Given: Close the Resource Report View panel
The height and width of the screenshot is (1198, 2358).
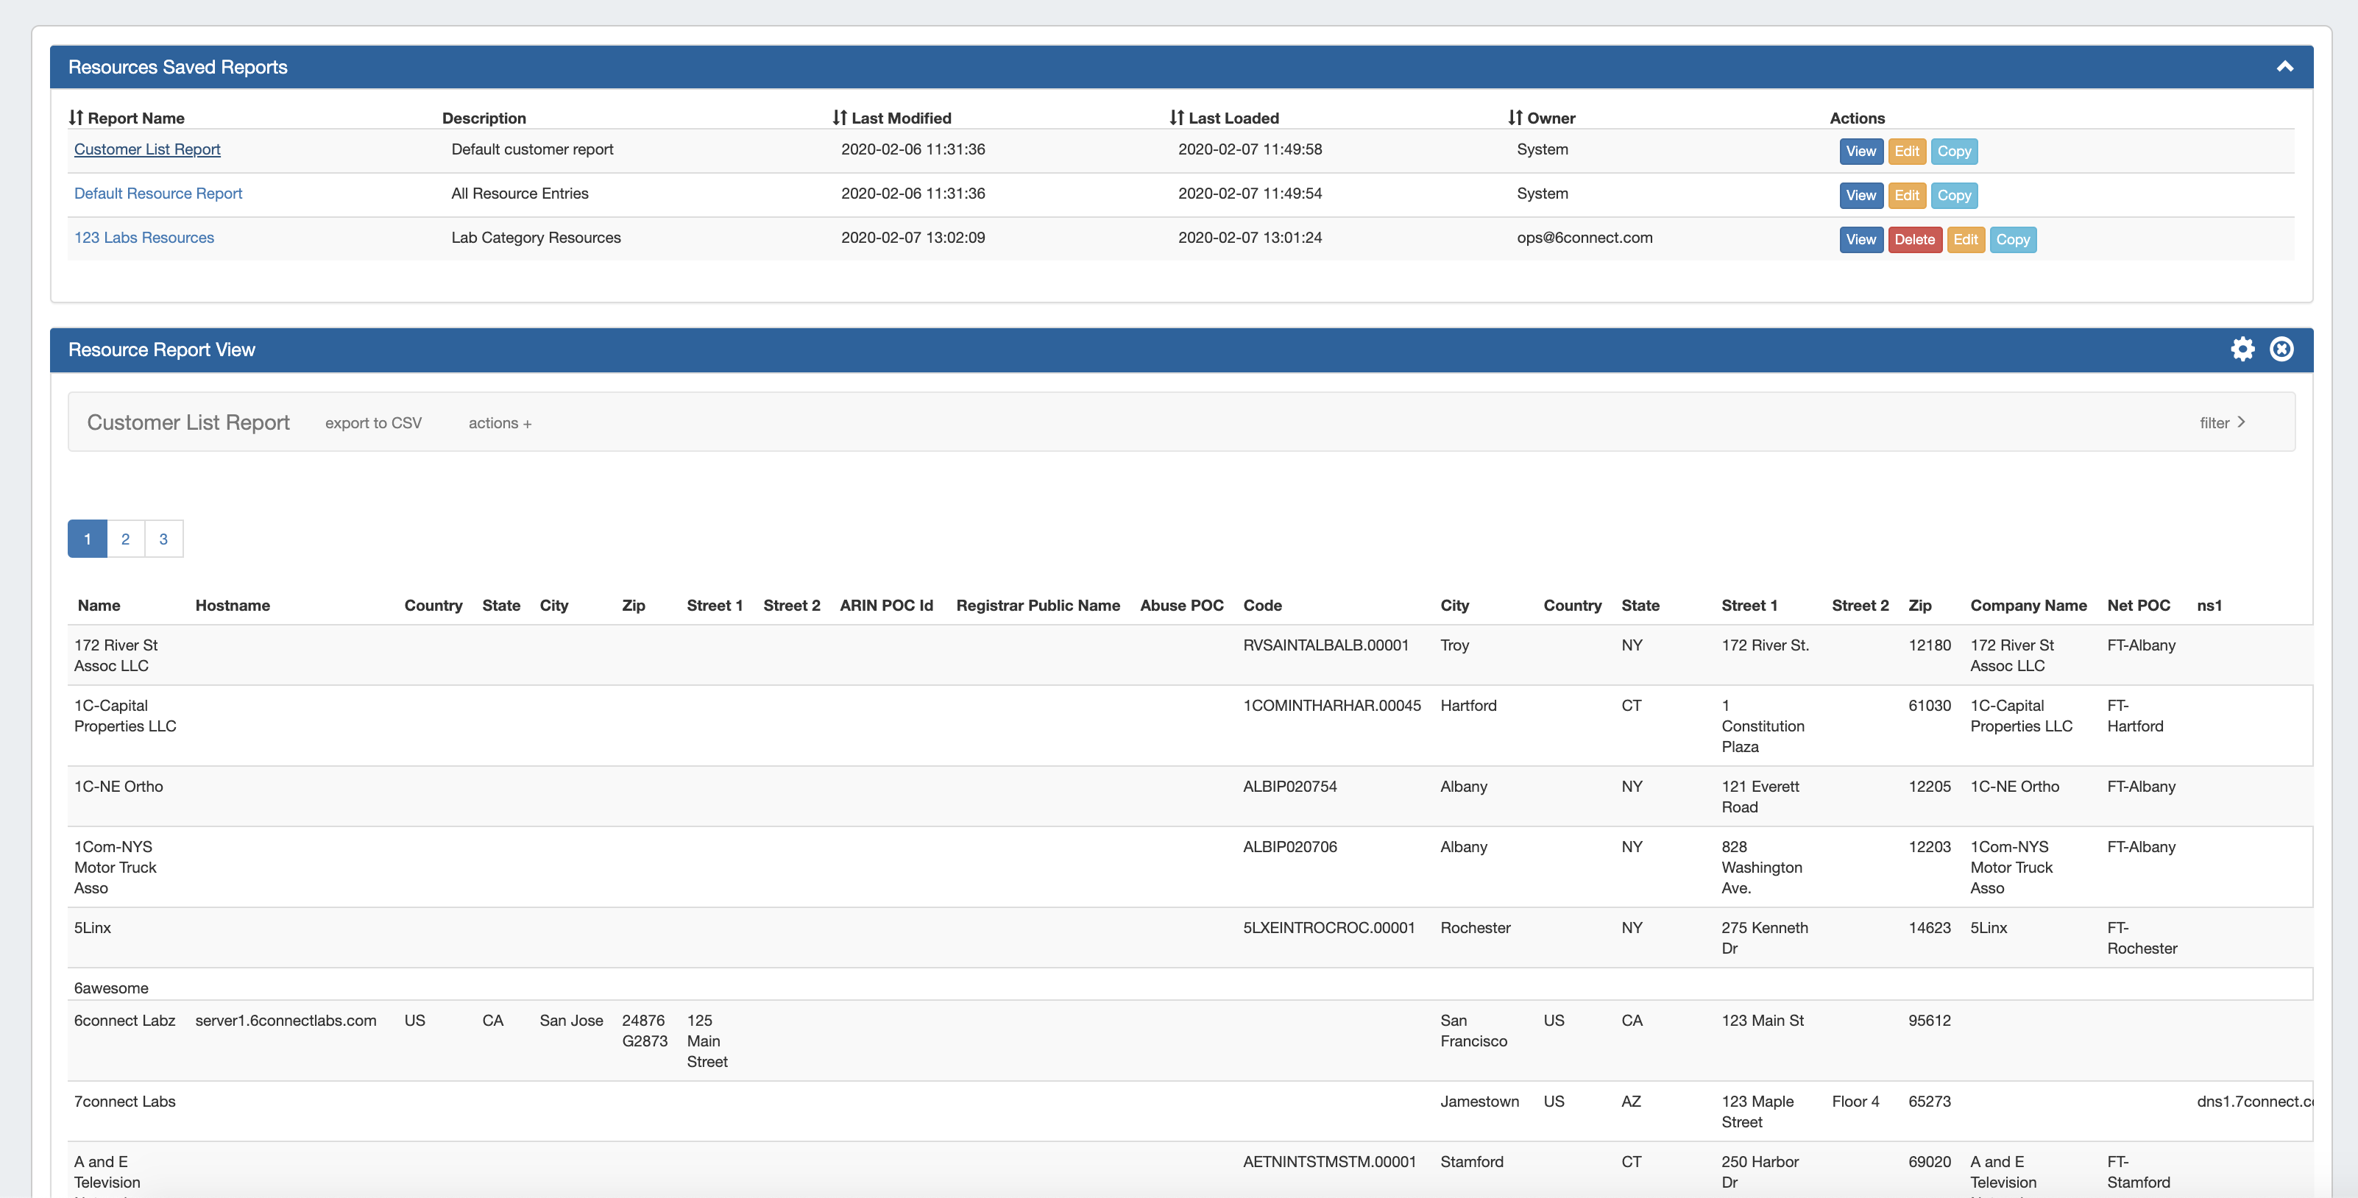Looking at the screenshot, I should pos(2281,349).
